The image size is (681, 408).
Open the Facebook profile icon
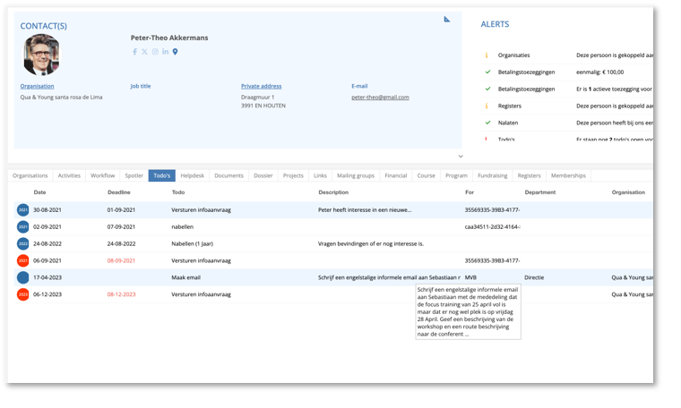(134, 52)
